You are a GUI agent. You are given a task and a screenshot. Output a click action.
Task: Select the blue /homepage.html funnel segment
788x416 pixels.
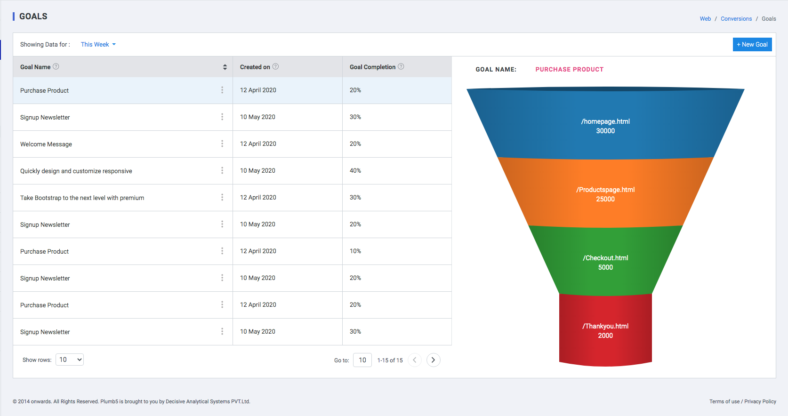click(x=605, y=123)
